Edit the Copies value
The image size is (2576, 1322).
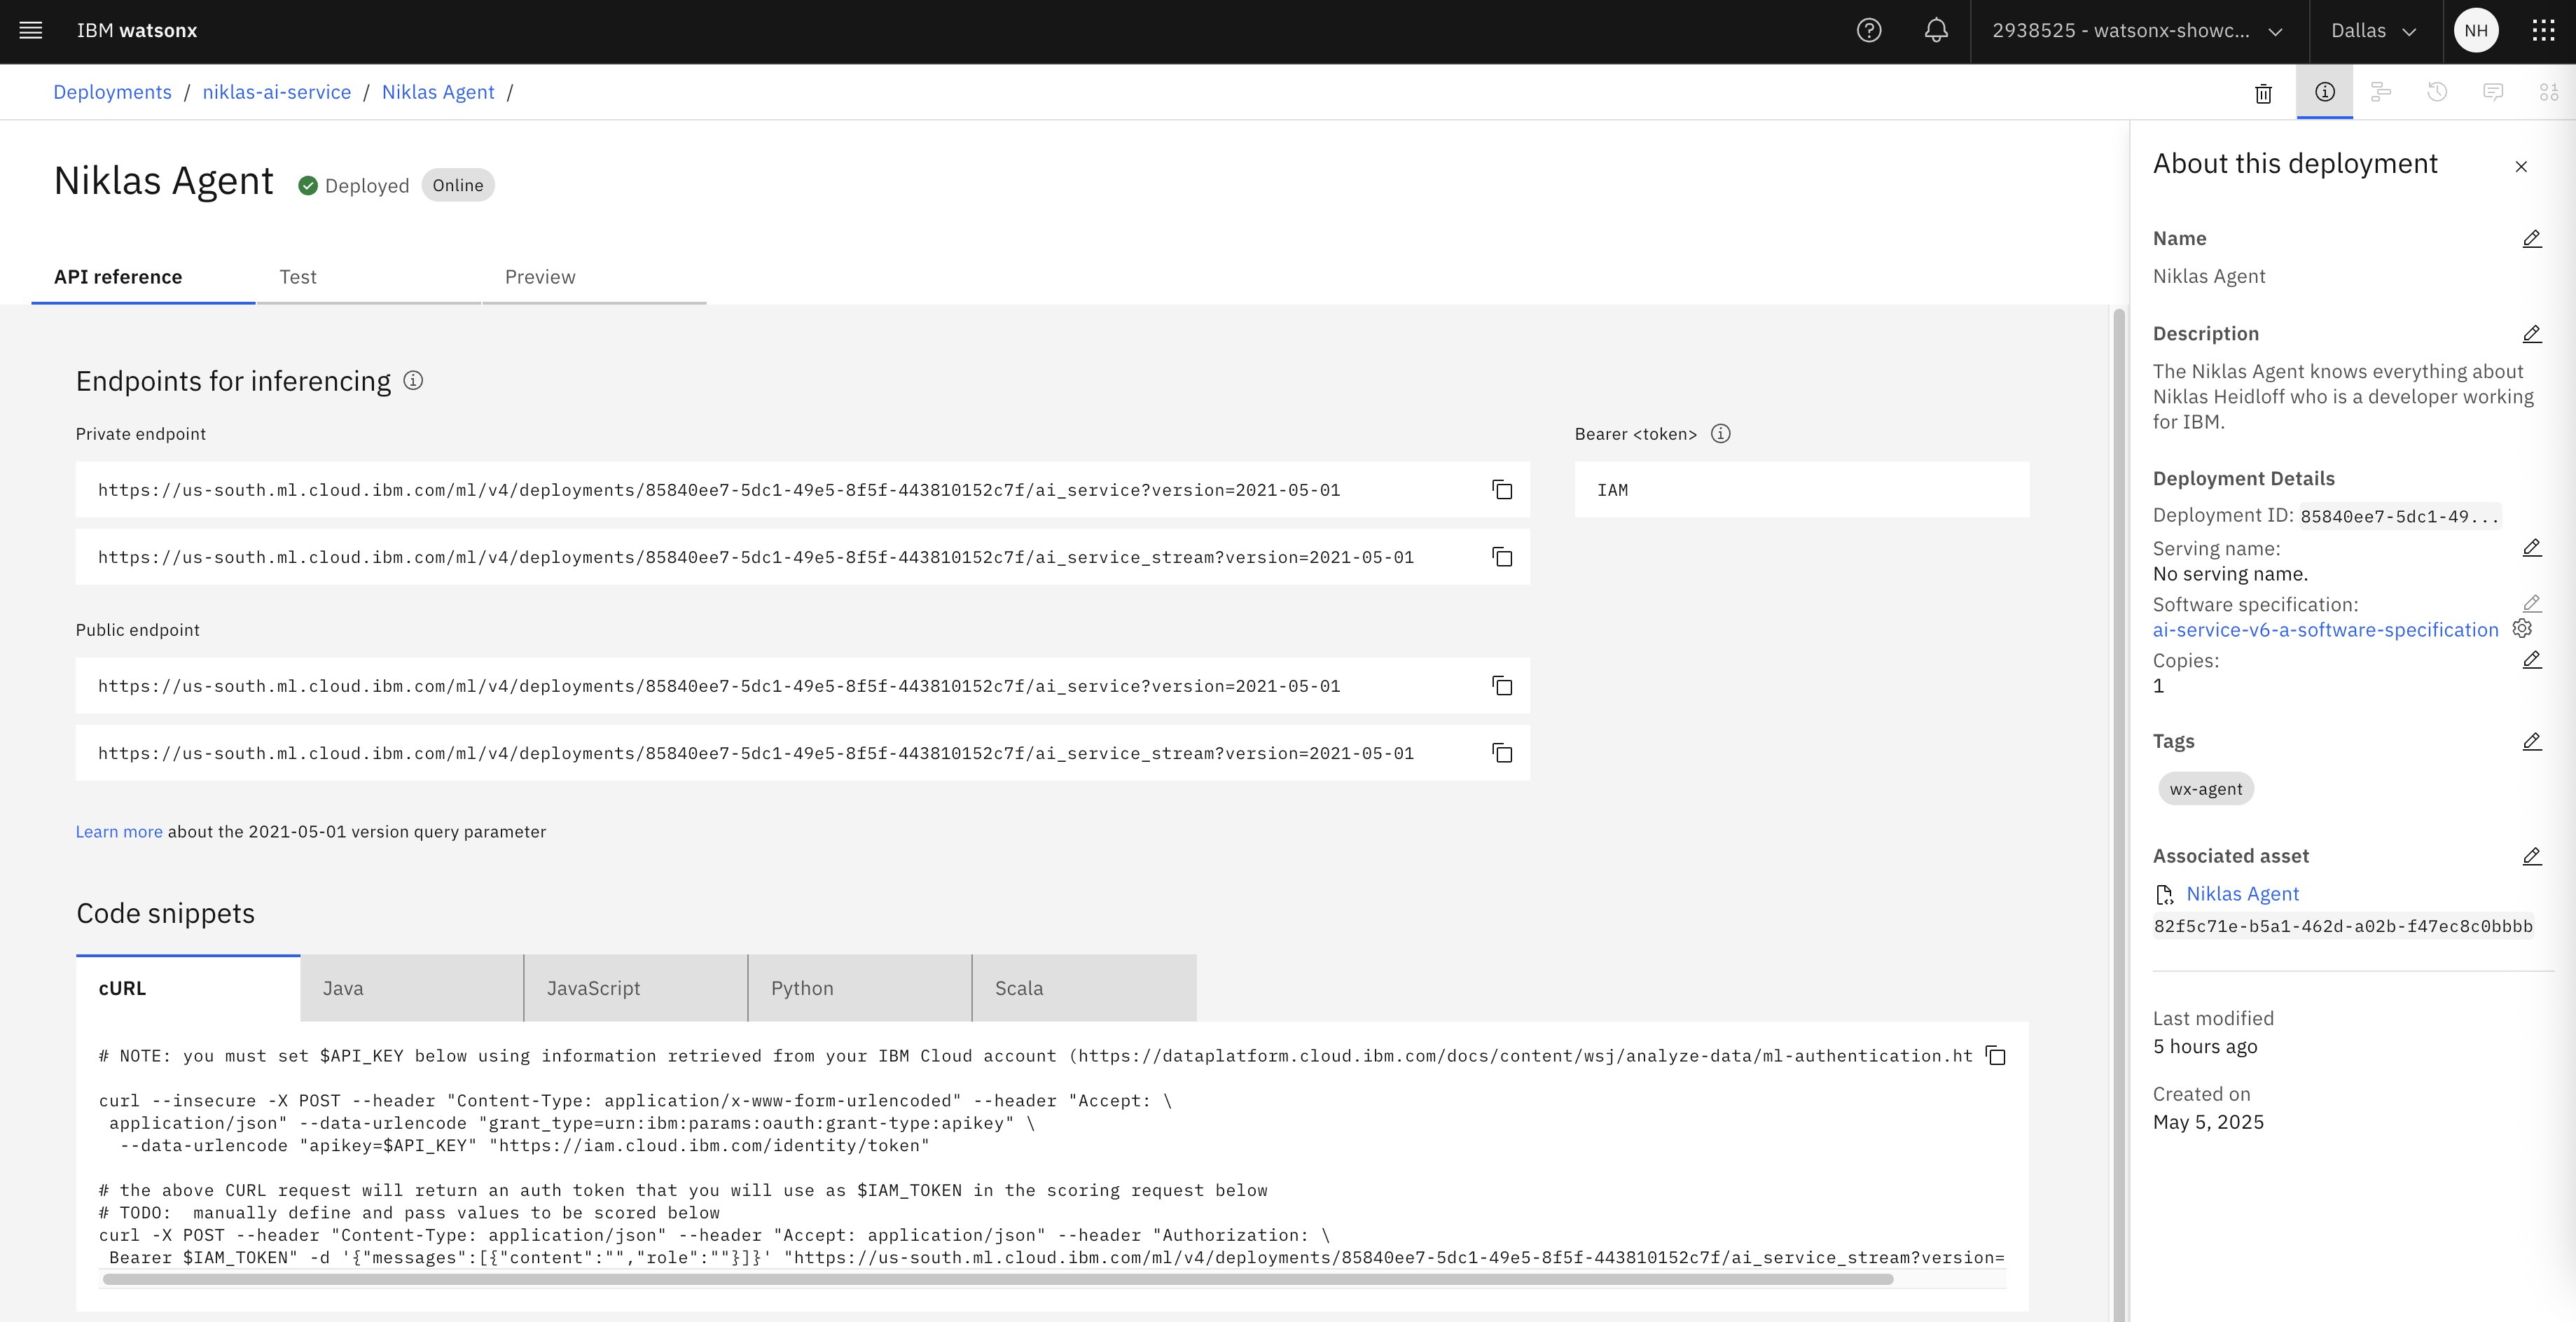(2531, 660)
